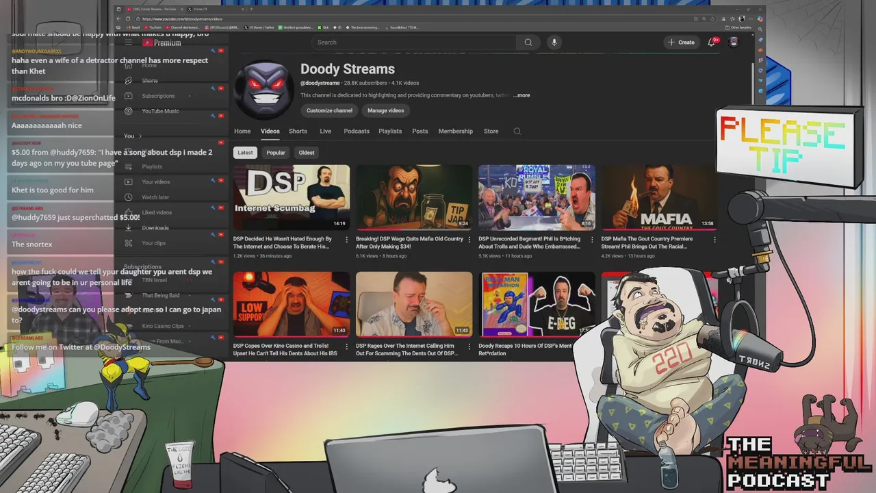Search within the channel via magnifier icon
The image size is (876, 493).
click(x=517, y=131)
